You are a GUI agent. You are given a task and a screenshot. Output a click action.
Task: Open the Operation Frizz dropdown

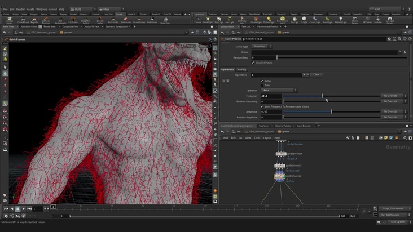click(279, 90)
